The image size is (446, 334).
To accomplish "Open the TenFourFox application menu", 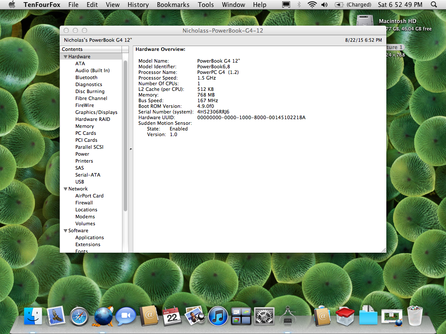I will click(42, 4).
